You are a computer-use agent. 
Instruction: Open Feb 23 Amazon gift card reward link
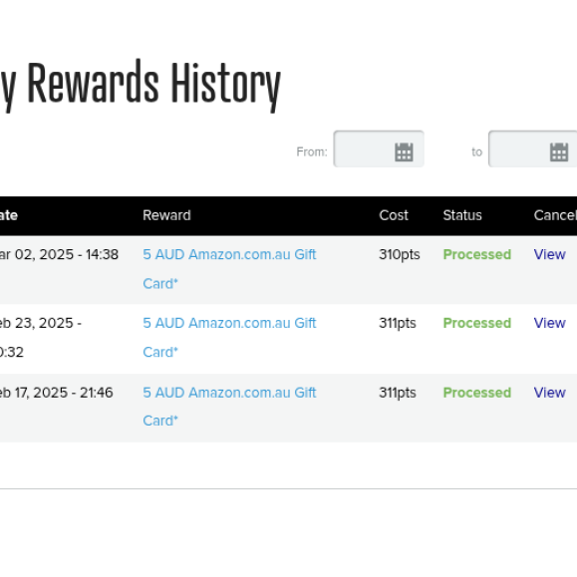(x=229, y=338)
